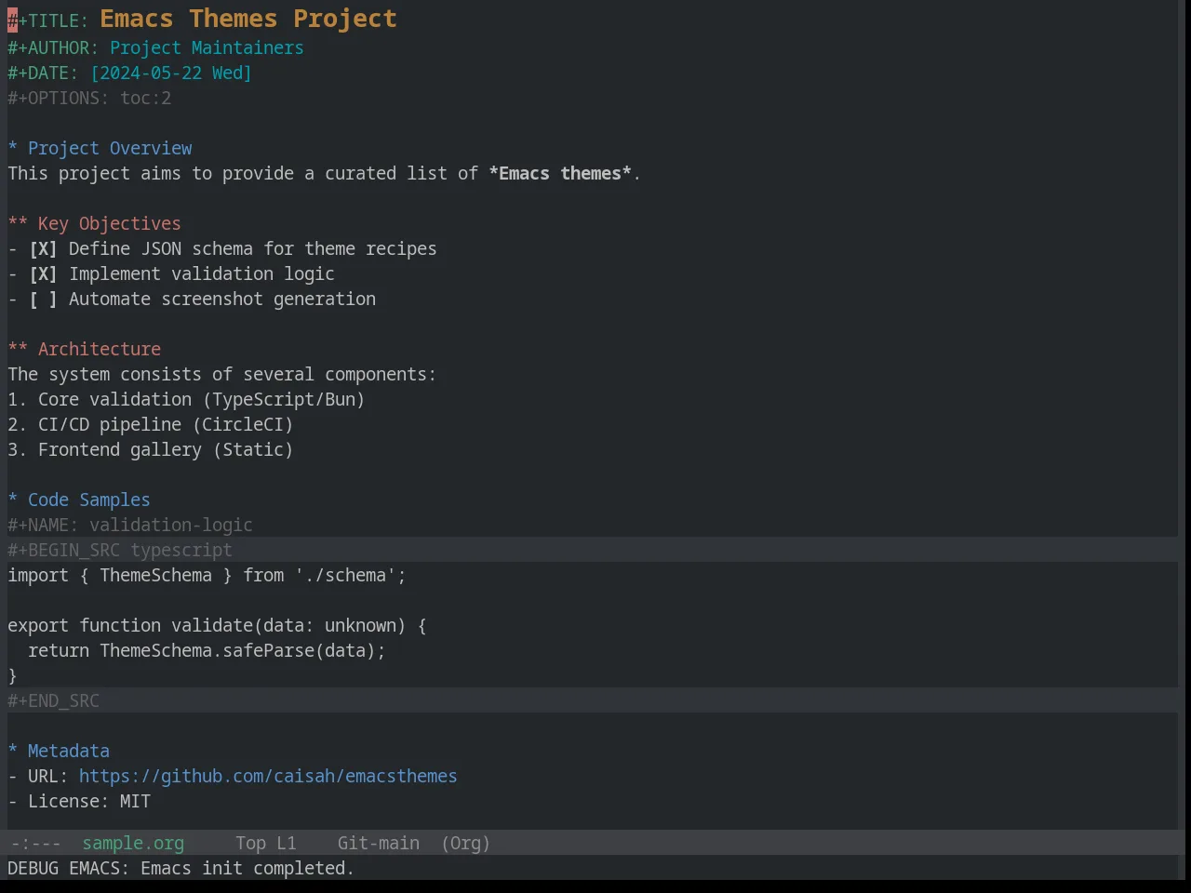Check the box for Automate screenshot generation
The height and width of the screenshot is (893, 1191).
(x=43, y=300)
